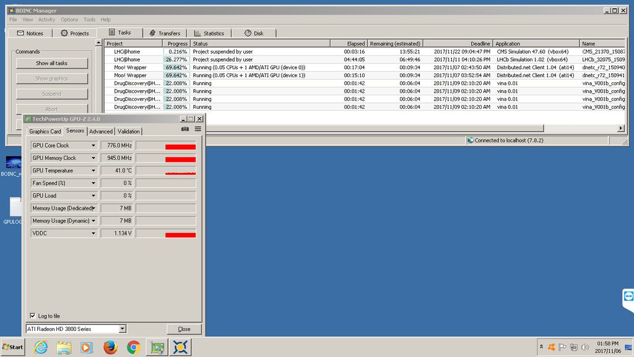Show hidden system tray icons

click(541, 347)
